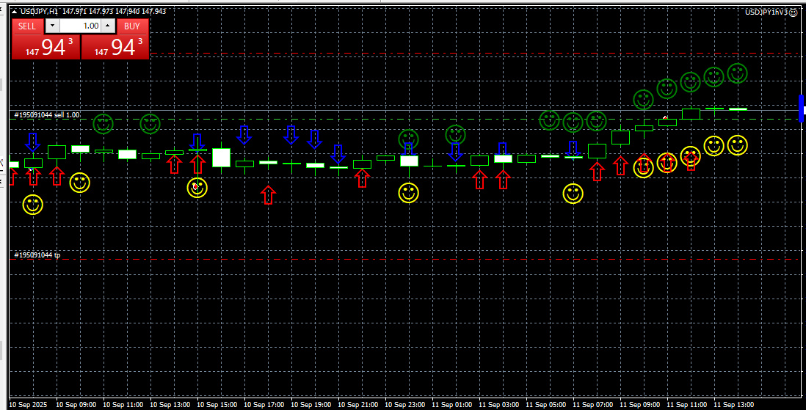
Task: Select the first green smiley on sell line
Action: tap(103, 124)
